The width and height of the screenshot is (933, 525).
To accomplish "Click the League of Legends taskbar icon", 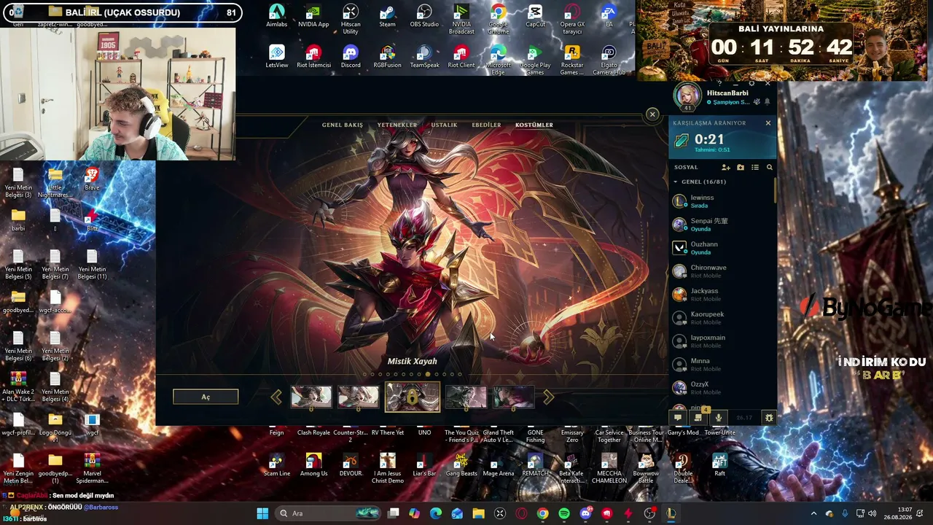I will pyautogui.click(x=671, y=513).
